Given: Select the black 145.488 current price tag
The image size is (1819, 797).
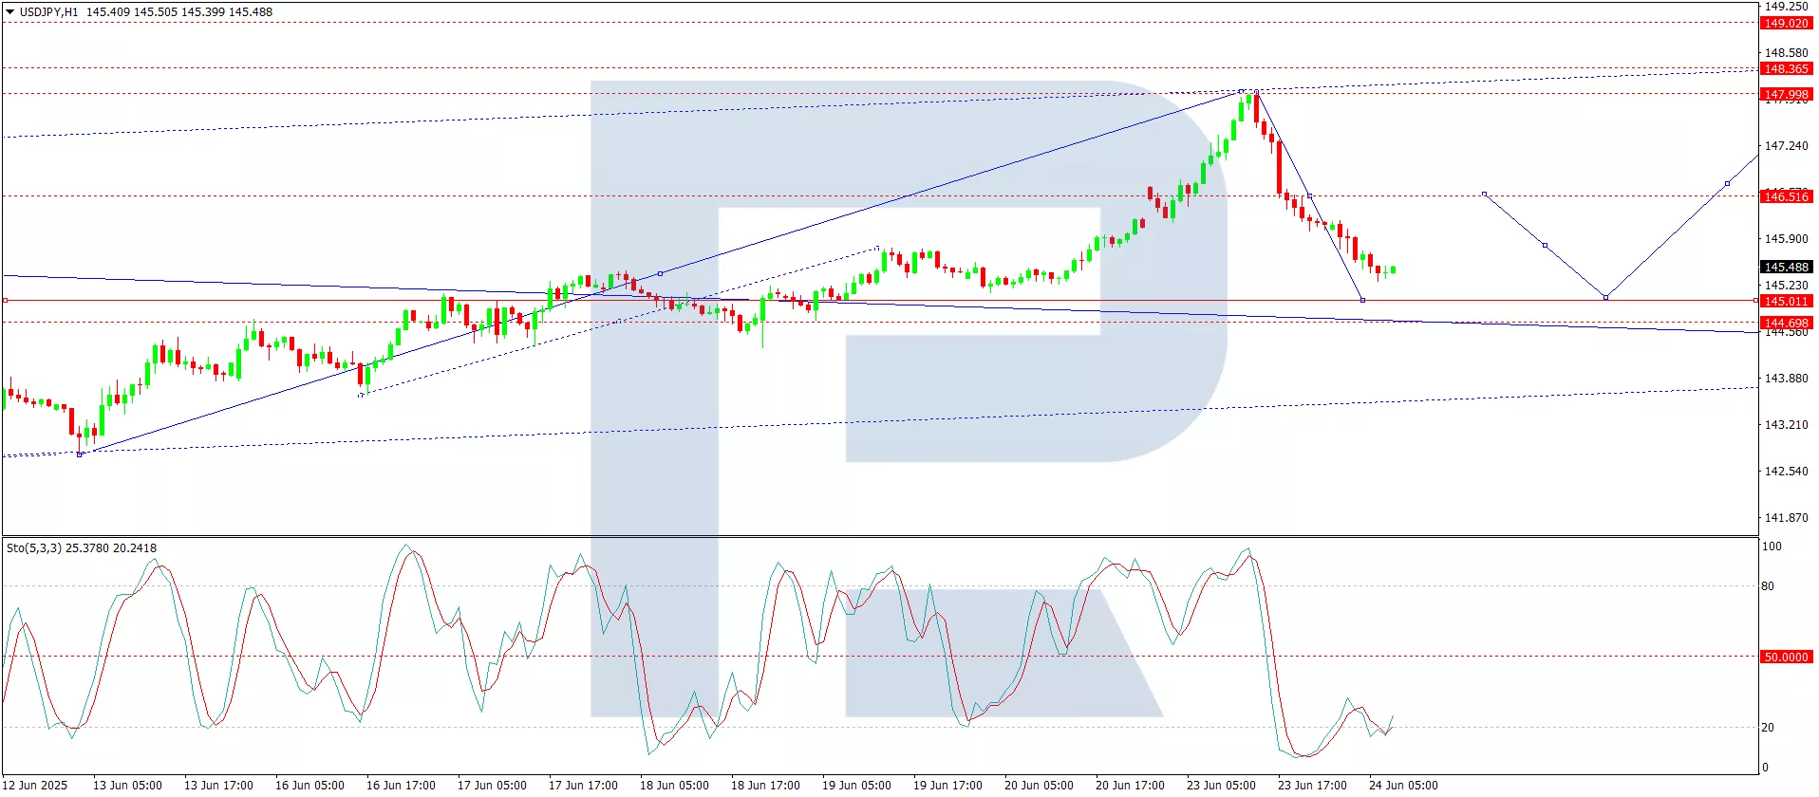Looking at the screenshot, I should [x=1786, y=267].
